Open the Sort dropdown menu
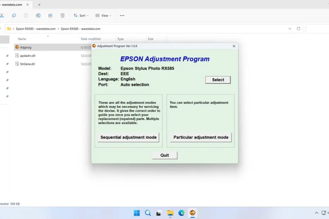 click(x=81, y=16)
